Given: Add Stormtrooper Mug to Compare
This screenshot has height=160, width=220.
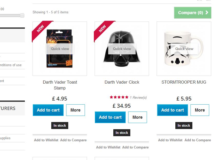Looking at the screenshot, I should tap(198, 140).
